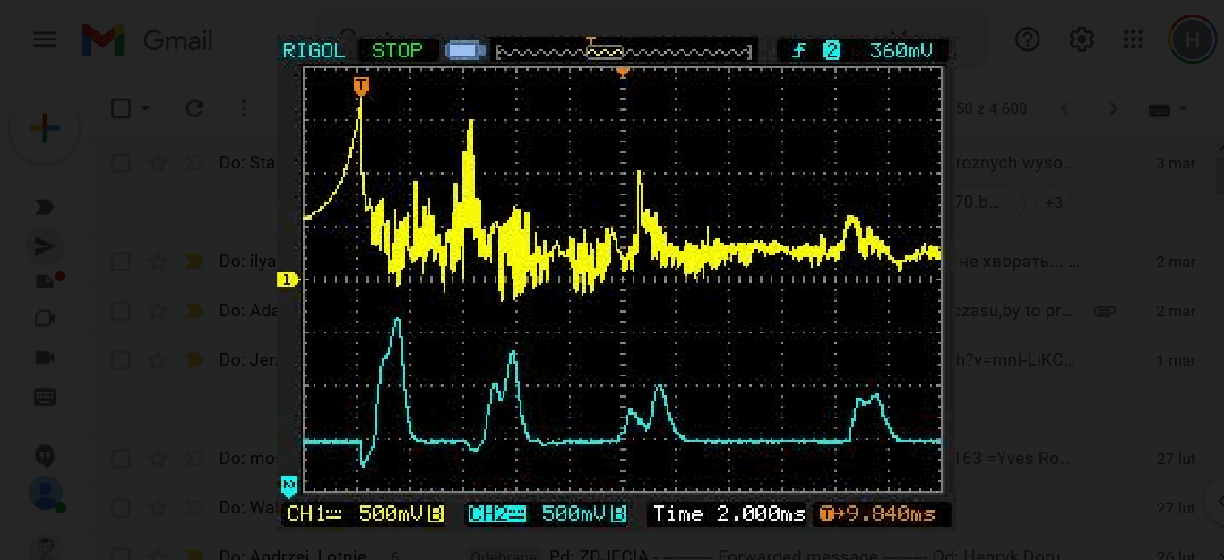This screenshot has width=1224, height=560.
Task: Click the Hangouts chat icon in sidebar
Action: (x=44, y=456)
